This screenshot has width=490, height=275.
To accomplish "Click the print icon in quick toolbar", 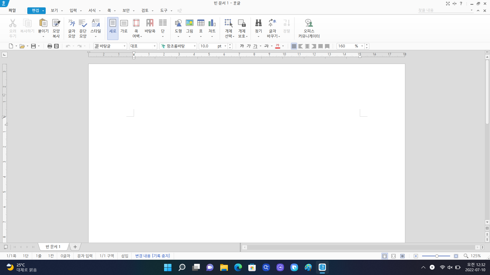I will point(50,46).
